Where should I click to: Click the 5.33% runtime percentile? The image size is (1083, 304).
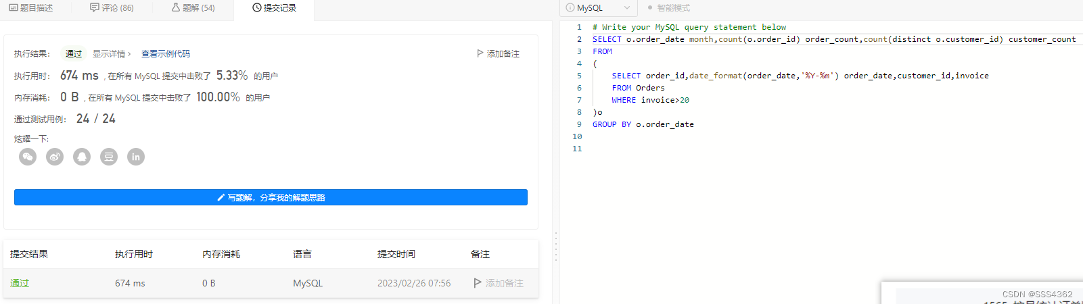232,76
